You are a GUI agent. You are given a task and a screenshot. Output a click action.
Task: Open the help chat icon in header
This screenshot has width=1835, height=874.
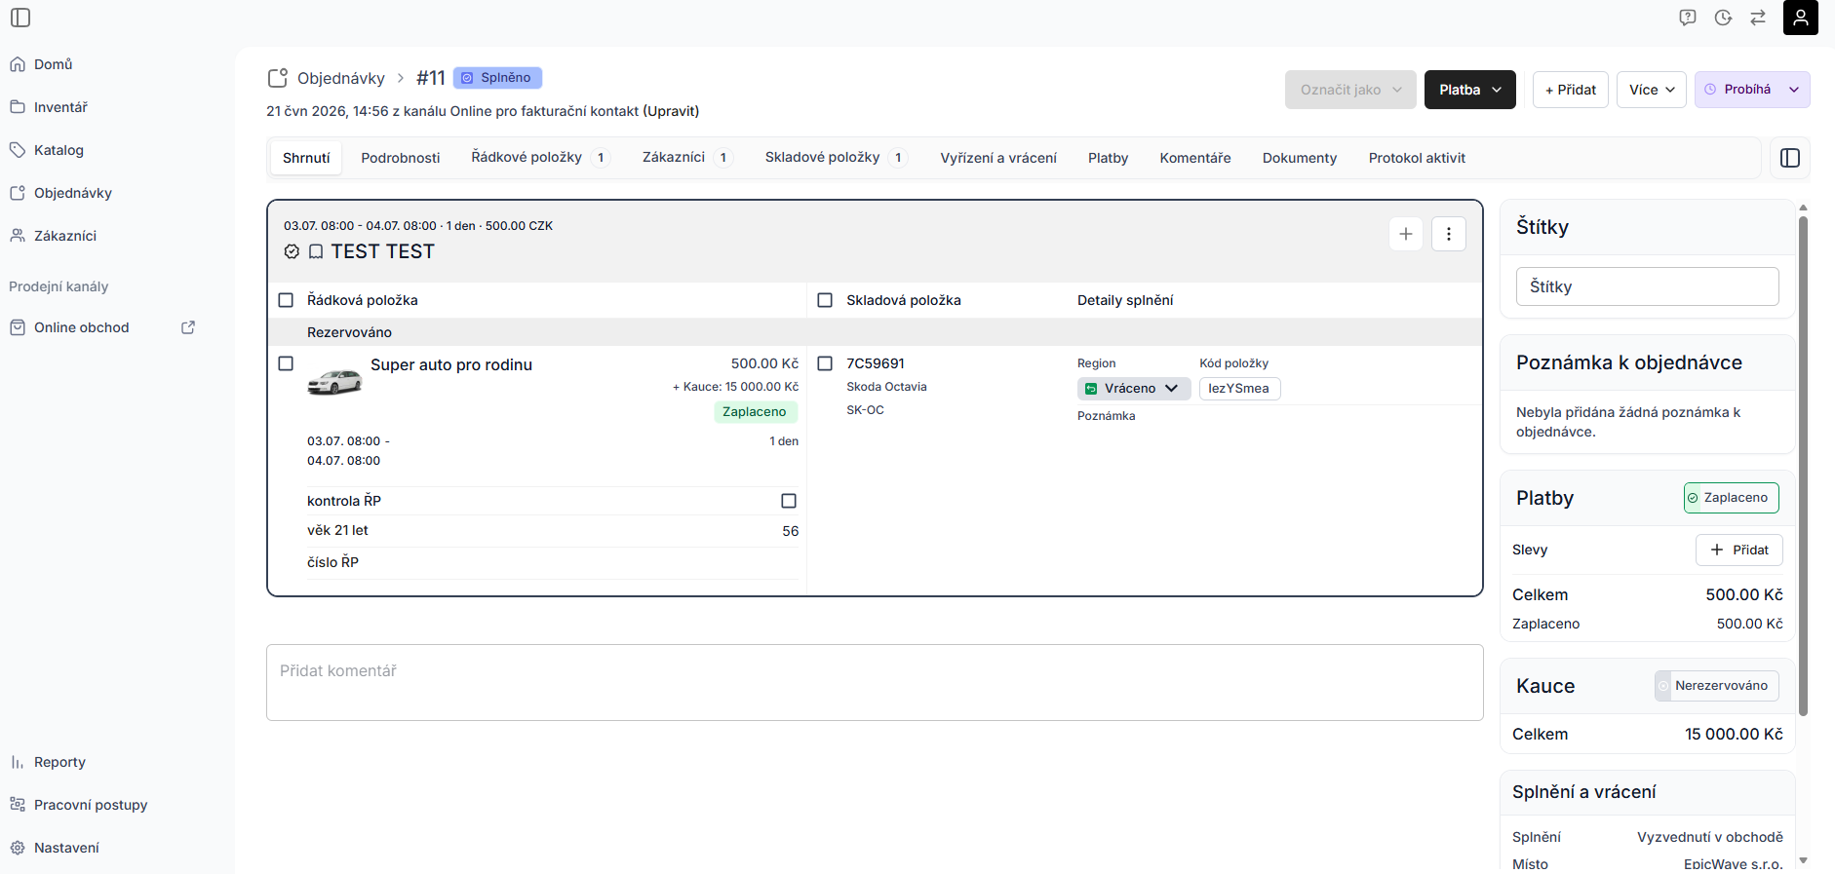click(1688, 18)
